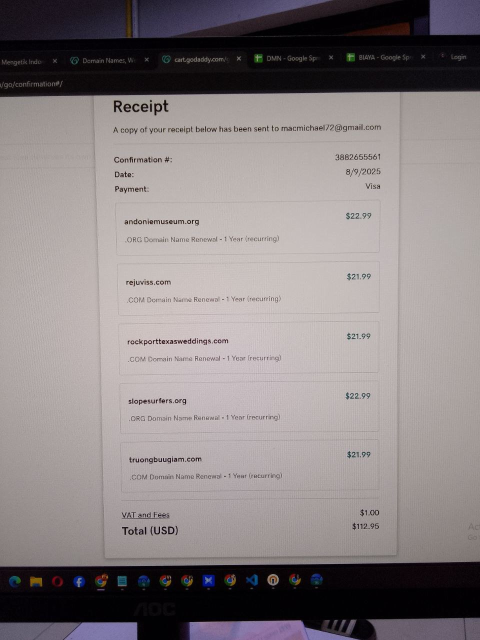The height and width of the screenshot is (640, 480).
Task: Switch to DMN Google Sheets tab
Action: click(x=292, y=58)
